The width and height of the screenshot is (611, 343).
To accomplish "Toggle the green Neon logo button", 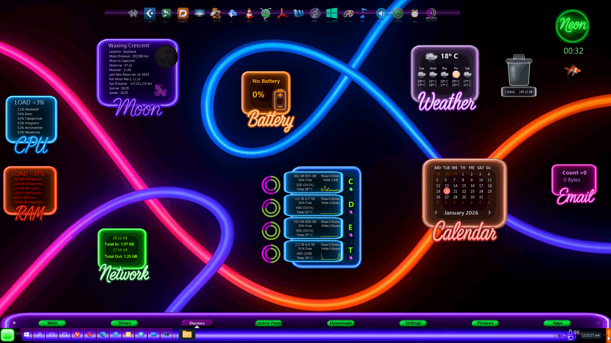I will [x=572, y=25].
